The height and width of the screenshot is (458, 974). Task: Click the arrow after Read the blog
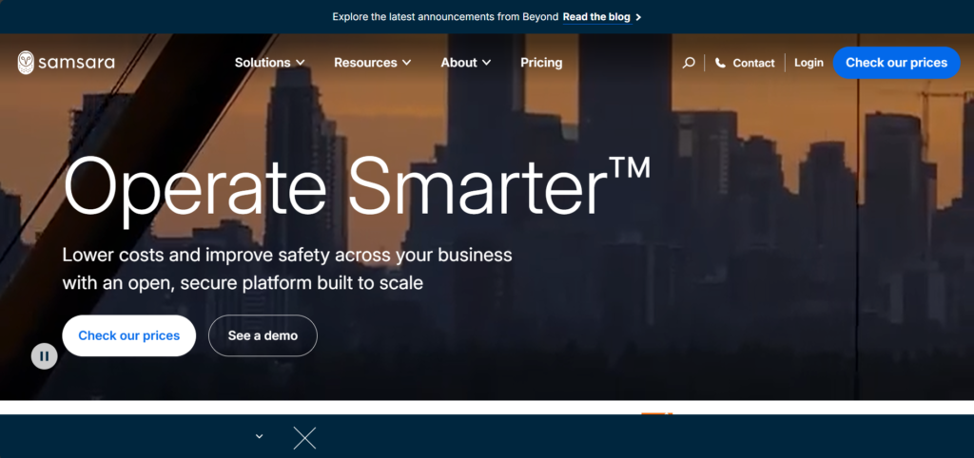638,17
